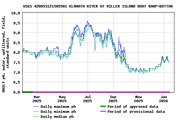Click the magenta provisional data legend swatch
This screenshot has height=120, width=181.
pyautogui.click(x=103, y=111)
